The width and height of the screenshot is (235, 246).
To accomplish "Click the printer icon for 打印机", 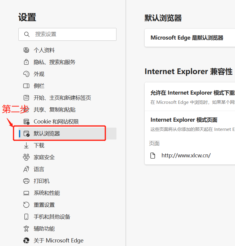I will click(x=26, y=181).
